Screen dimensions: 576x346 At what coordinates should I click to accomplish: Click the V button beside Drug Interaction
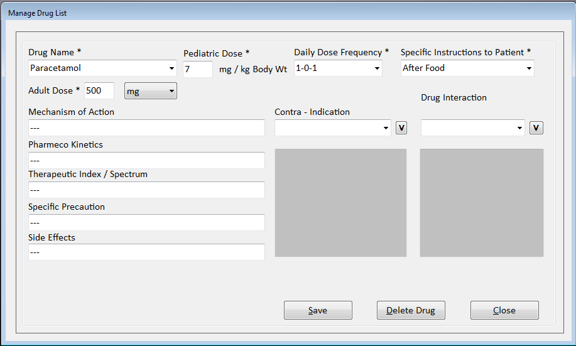536,128
